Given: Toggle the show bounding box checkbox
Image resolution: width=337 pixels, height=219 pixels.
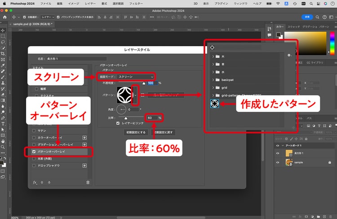Looking at the screenshot, I should click(x=58, y=17).
